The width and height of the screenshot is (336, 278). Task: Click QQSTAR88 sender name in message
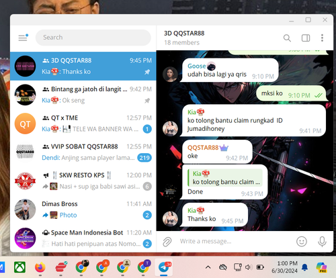tap(203, 148)
